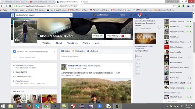Viewport: 195px width, 109px height.
Task: Open the Build Your Store on FB ad image
Action: pyautogui.click(x=145, y=38)
